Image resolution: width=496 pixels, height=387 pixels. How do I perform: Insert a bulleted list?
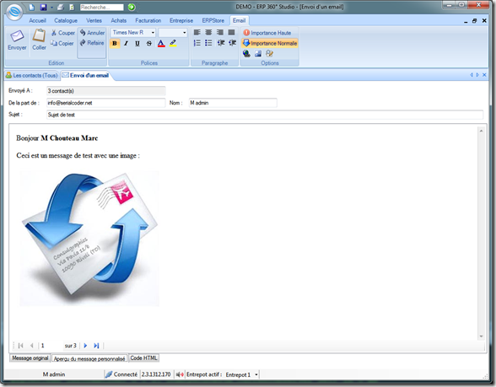[208, 43]
